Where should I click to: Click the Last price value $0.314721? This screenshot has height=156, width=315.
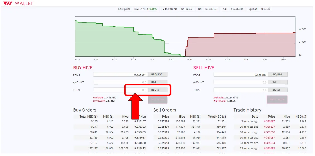click(x=140, y=9)
